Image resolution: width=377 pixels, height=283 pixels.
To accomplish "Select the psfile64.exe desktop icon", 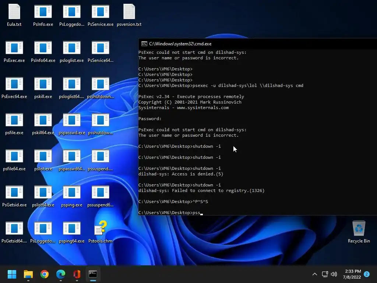I will (14, 160).
